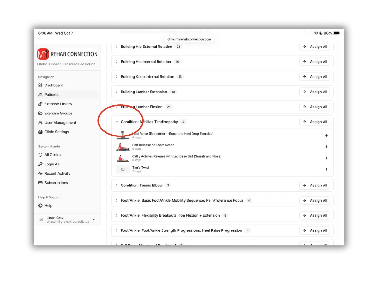Add Calf / Achilles Release Lacrosse Ball plus
The height and width of the screenshot is (283, 378).
[326, 158]
